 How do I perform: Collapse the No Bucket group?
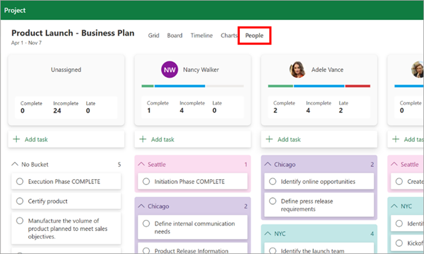(15, 164)
